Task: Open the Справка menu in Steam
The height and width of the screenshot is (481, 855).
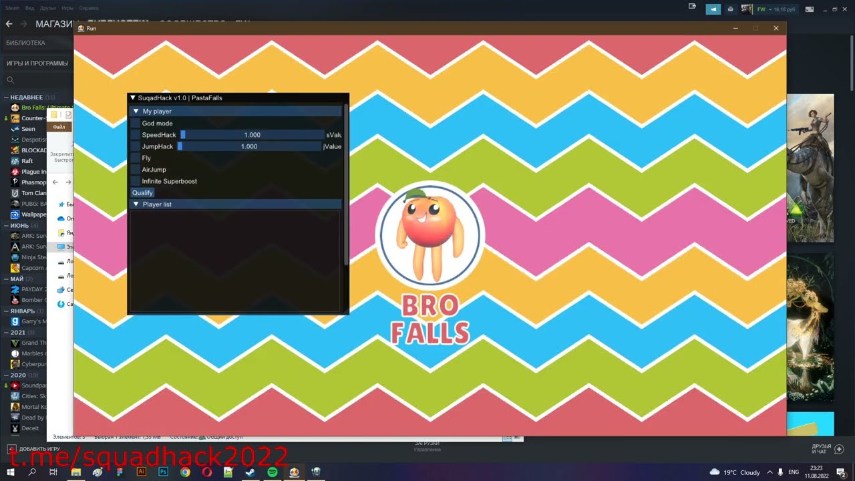Action: click(x=89, y=8)
